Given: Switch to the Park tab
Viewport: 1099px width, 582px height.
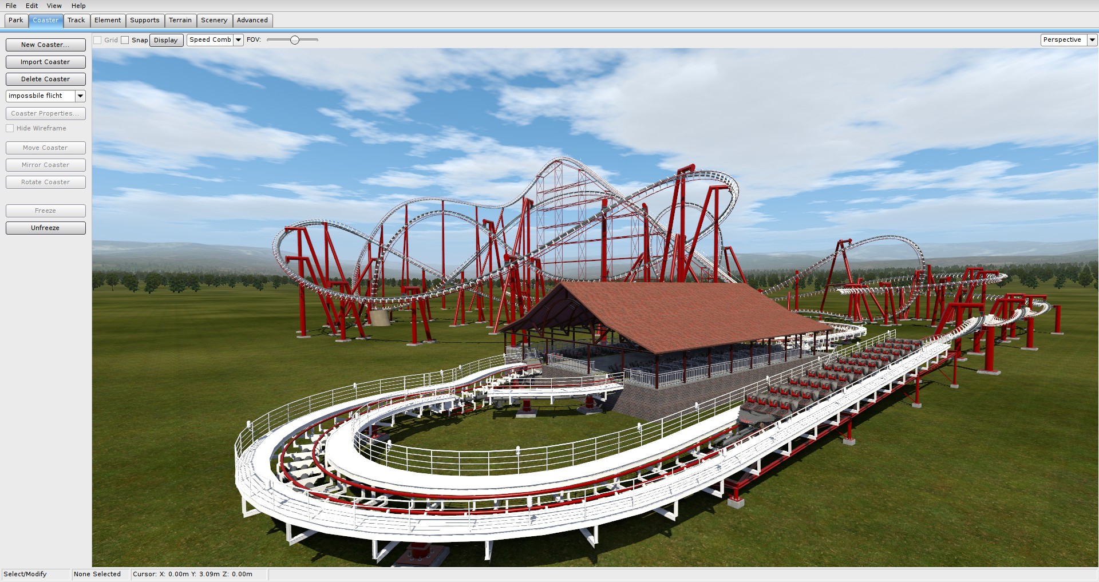Looking at the screenshot, I should pos(16,20).
